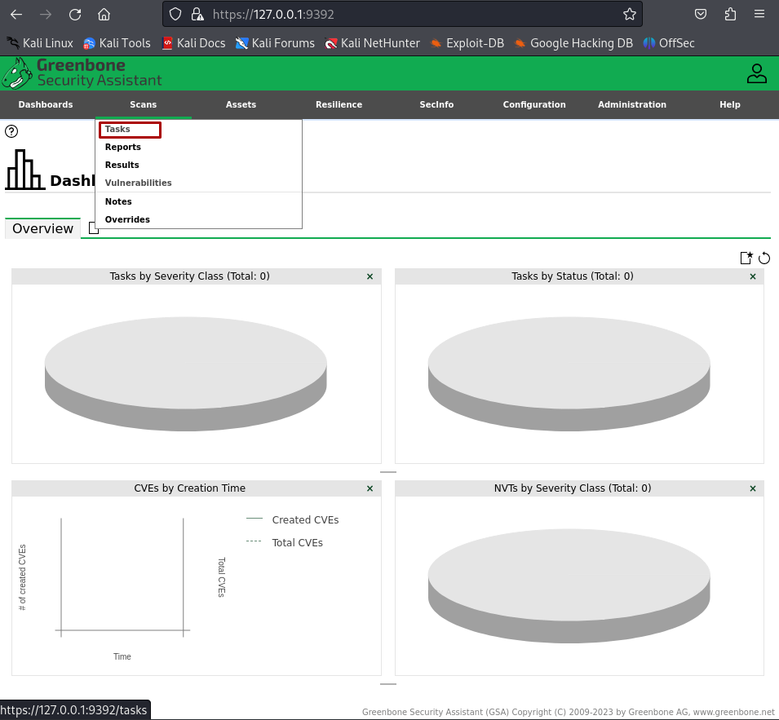Bookmark this page with star icon

point(629,14)
